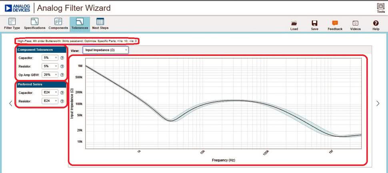Click help icon beside Op Amp GBW
388x173 pixels.
[x=62, y=74]
